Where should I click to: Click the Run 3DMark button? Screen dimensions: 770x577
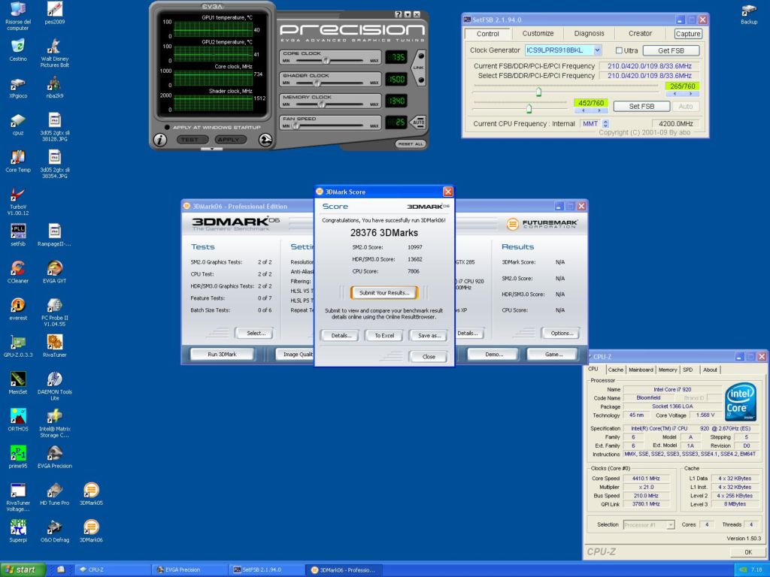click(222, 355)
